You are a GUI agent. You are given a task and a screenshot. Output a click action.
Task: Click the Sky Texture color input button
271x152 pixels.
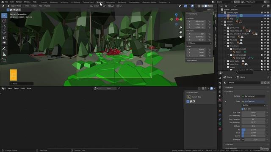[253, 101]
